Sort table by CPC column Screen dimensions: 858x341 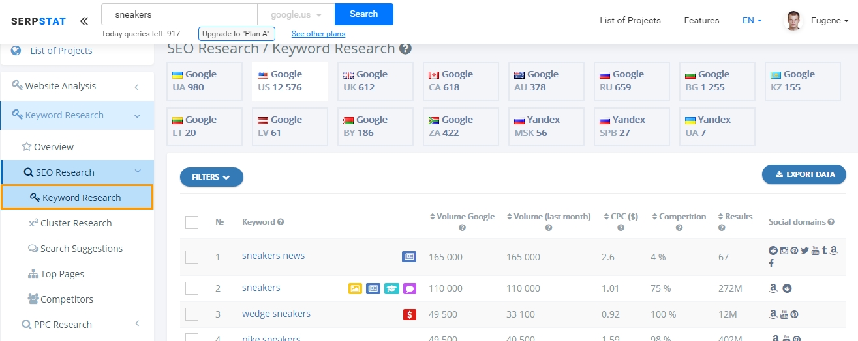coord(621,217)
